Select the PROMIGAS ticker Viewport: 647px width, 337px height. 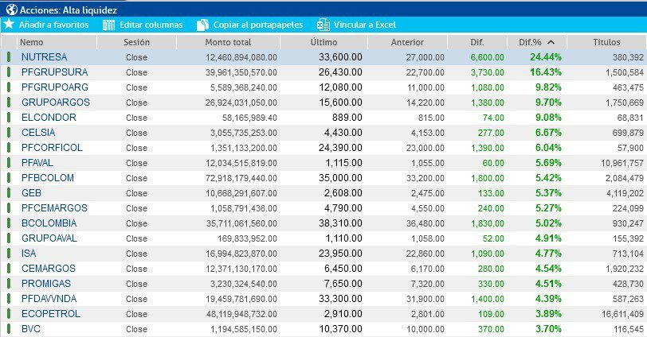(45, 284)
